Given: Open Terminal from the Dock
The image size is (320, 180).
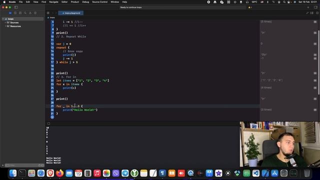Looking at the screenshot, I should pos(22,173).
